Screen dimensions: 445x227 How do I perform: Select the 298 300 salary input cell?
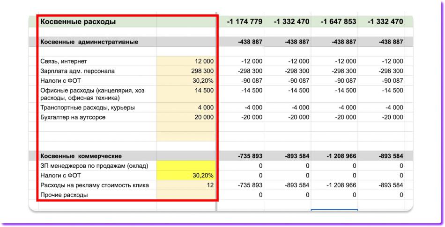186,71
